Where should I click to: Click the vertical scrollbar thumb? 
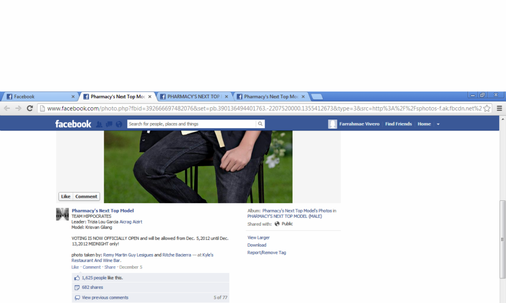pos(502,239)
